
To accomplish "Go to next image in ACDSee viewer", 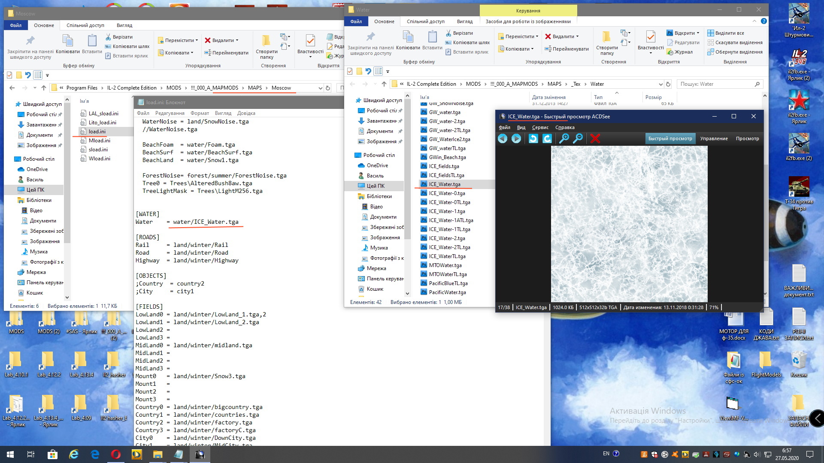I will click(x=516, y=138).
